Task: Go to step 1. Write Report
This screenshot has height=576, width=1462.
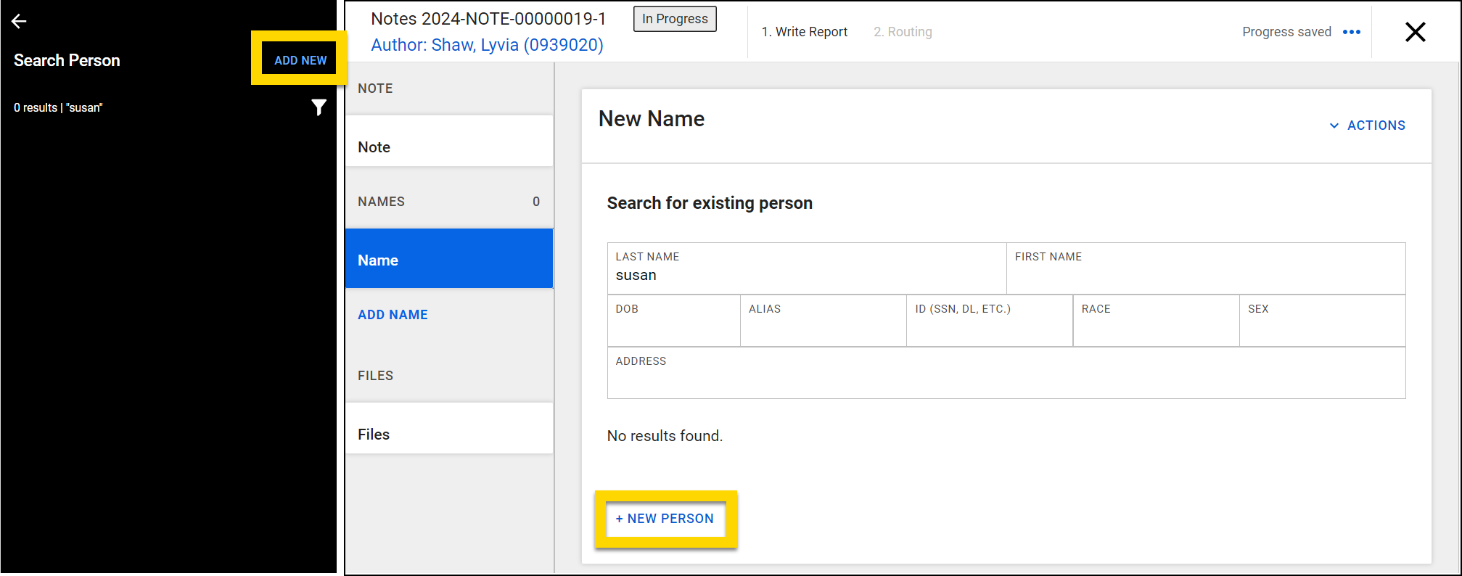Action: click(804, 32)
